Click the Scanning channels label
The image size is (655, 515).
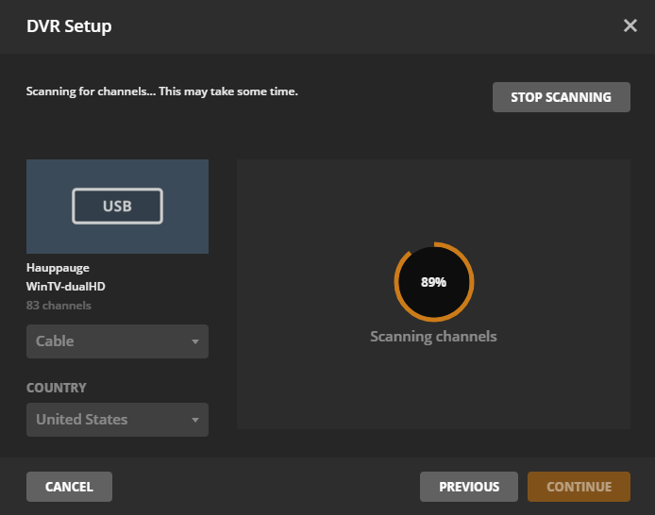(433, 337)
